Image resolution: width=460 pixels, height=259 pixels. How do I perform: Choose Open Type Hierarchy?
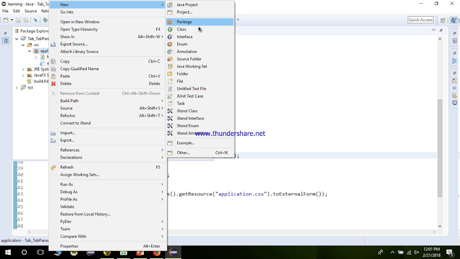107,29
